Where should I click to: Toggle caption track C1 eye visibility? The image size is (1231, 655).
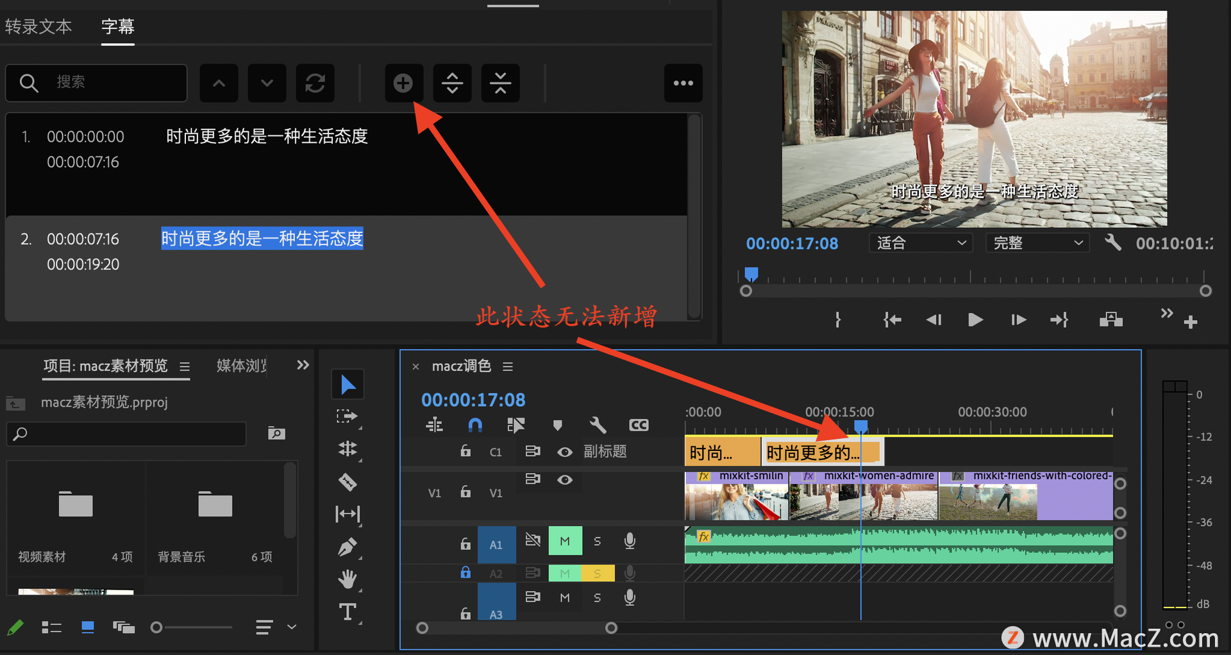click(564, 452)
